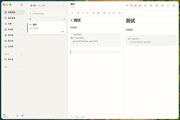180x120 pixels.
Task: Add a new folder with plus
Action: 21,54
